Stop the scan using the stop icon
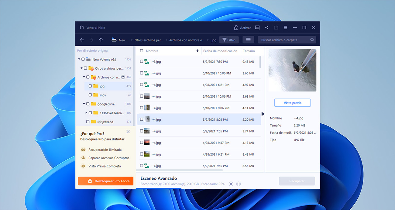Viewport: 395px width, 210px height. (x=231, y=184)
